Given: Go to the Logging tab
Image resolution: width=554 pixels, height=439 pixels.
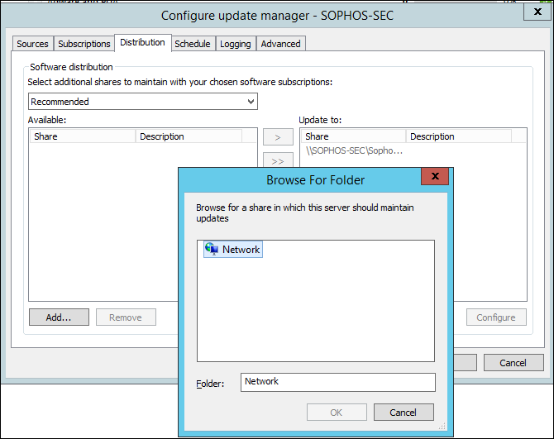Looking at the screenshot, I should click(x=236, y=44).
